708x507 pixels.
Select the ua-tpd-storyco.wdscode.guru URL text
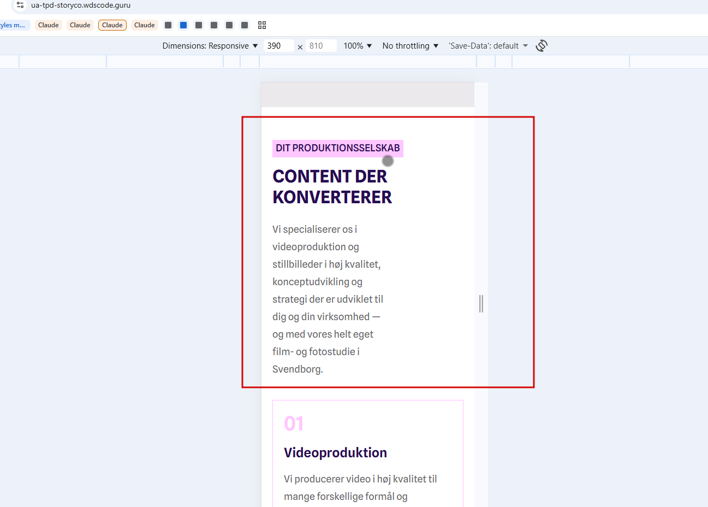pos(81,5)
